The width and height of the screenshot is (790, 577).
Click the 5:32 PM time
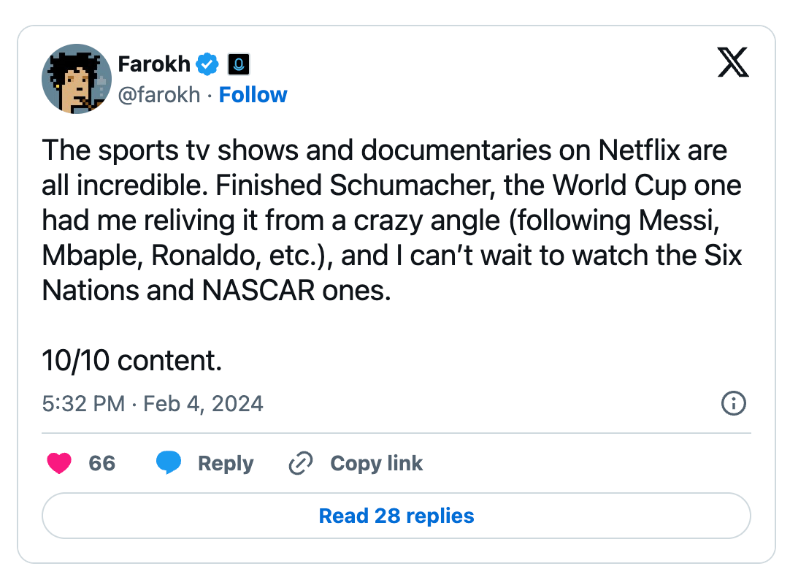(83, 404)
